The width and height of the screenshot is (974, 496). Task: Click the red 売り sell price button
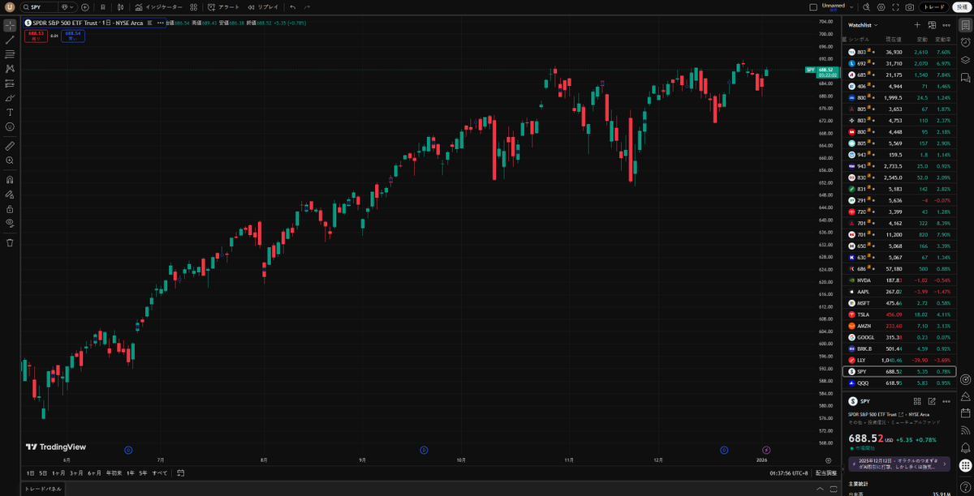tap(36, 35)
